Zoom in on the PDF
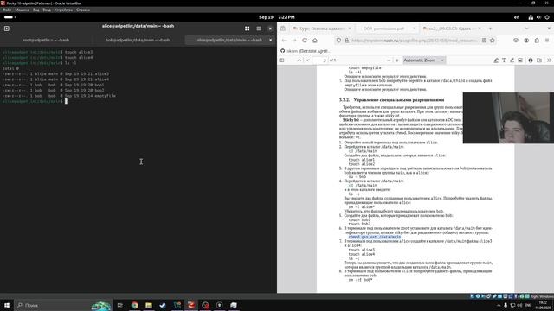The width and height of the screenshot is (554, 311). coord(397,60)
